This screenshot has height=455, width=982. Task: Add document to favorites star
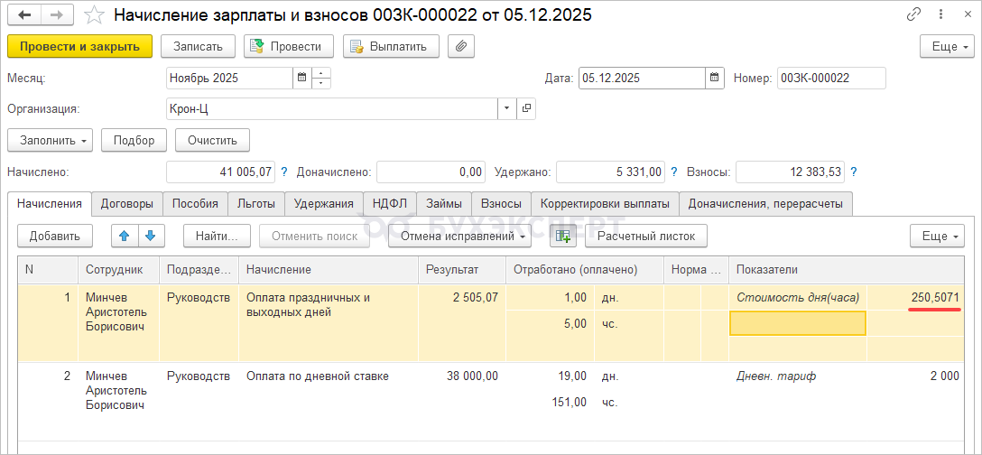click(x=94, y=15)
